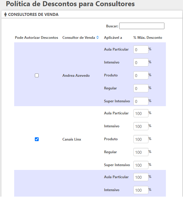This screenshot has width=183, height=197.
Task: Focus Canais Linx's Regular discount field
Action: (141, 152)
